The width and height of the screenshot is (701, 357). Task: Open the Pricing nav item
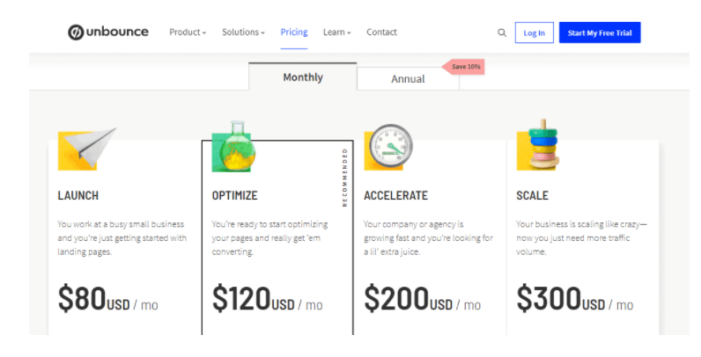click(294, 33)
